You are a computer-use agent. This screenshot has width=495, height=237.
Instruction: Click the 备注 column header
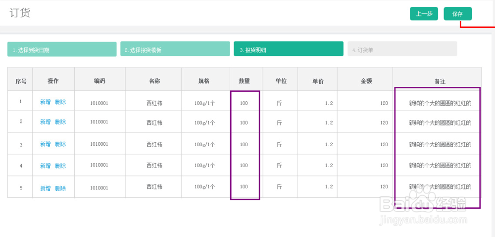437,81
